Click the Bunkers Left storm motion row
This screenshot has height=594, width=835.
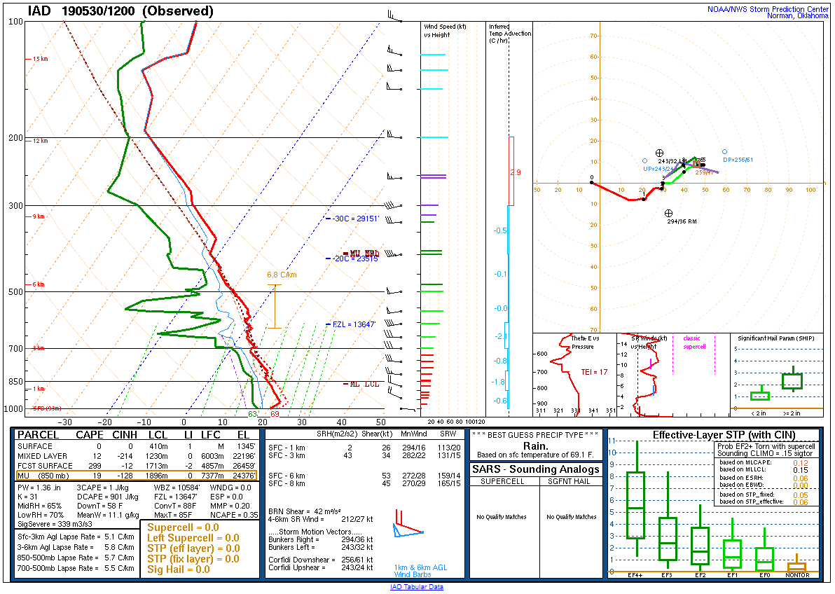(321, 548)
